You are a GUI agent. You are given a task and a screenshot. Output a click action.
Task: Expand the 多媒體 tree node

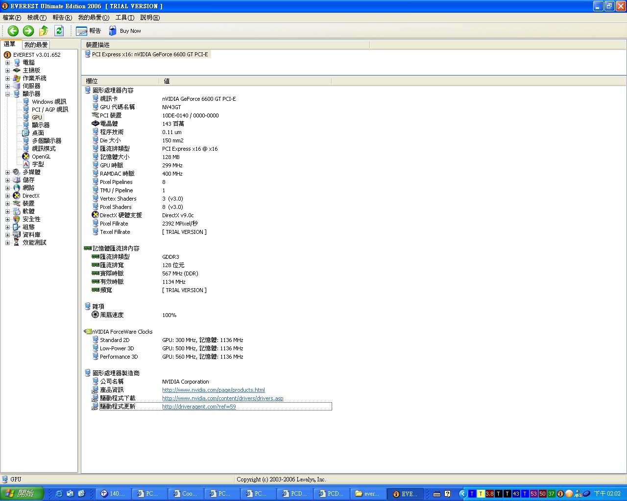coord(7,172)
